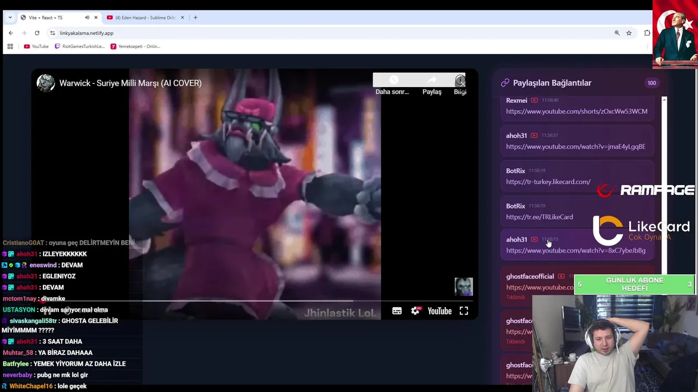Viewport: 698px width, 392px height.
Task: Open the page zoom magnifier icon
Action: point(617,33)
